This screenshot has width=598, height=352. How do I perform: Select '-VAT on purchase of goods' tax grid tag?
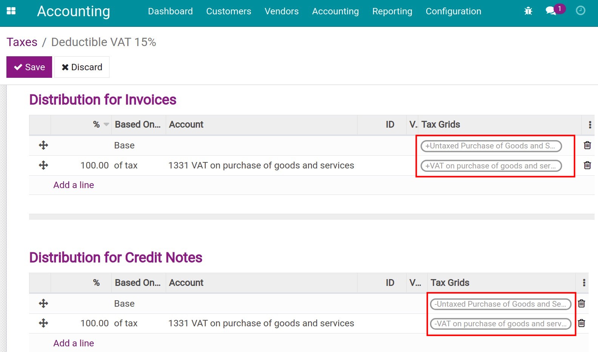(501, 324)
